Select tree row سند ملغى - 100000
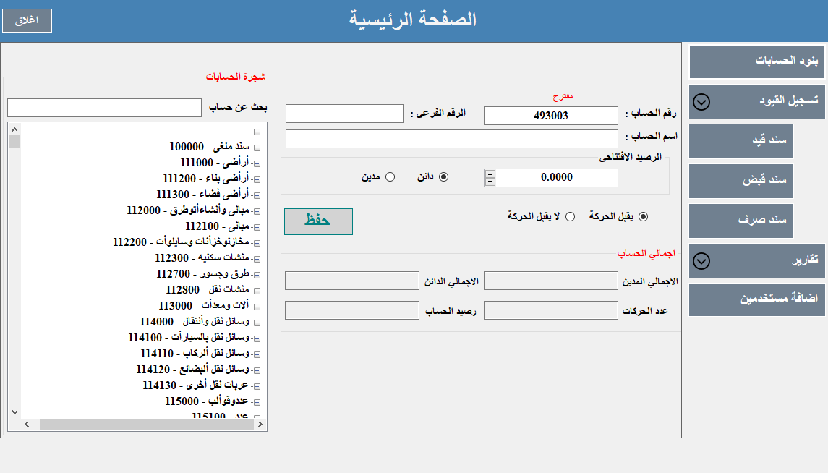This screenshot has height=473, width=828. [209, 146]
